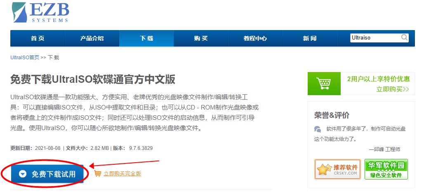Click the green shopping cart icon

click(x=324, y=84)
